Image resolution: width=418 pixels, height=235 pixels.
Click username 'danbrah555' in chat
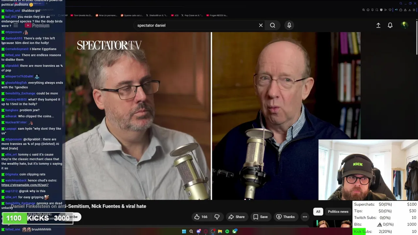[x=14, y=38]
